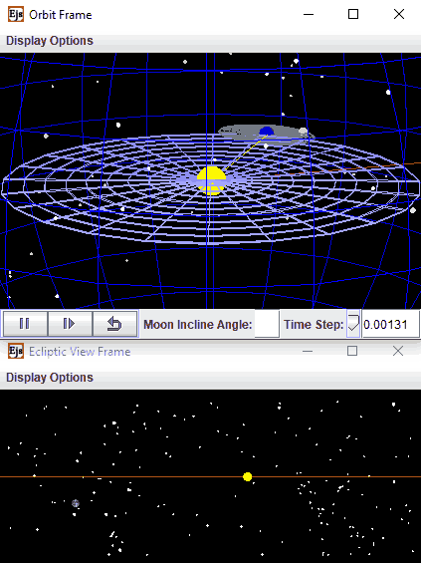Viewport: 421px width, 563px height.
Task: Open Display Options menu in Ecliptic View Frame
Action: tap(50, 378)
